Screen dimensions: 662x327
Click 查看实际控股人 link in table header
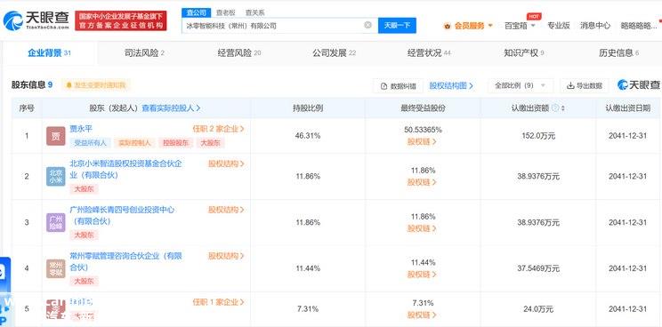click(x=171, y=108)
